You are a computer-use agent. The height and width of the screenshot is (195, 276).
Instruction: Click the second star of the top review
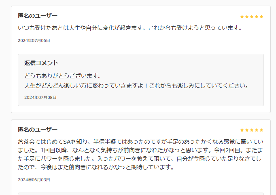point(247,17)
